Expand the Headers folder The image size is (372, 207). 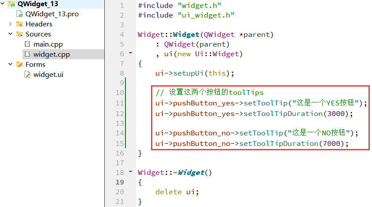point(10,24)
